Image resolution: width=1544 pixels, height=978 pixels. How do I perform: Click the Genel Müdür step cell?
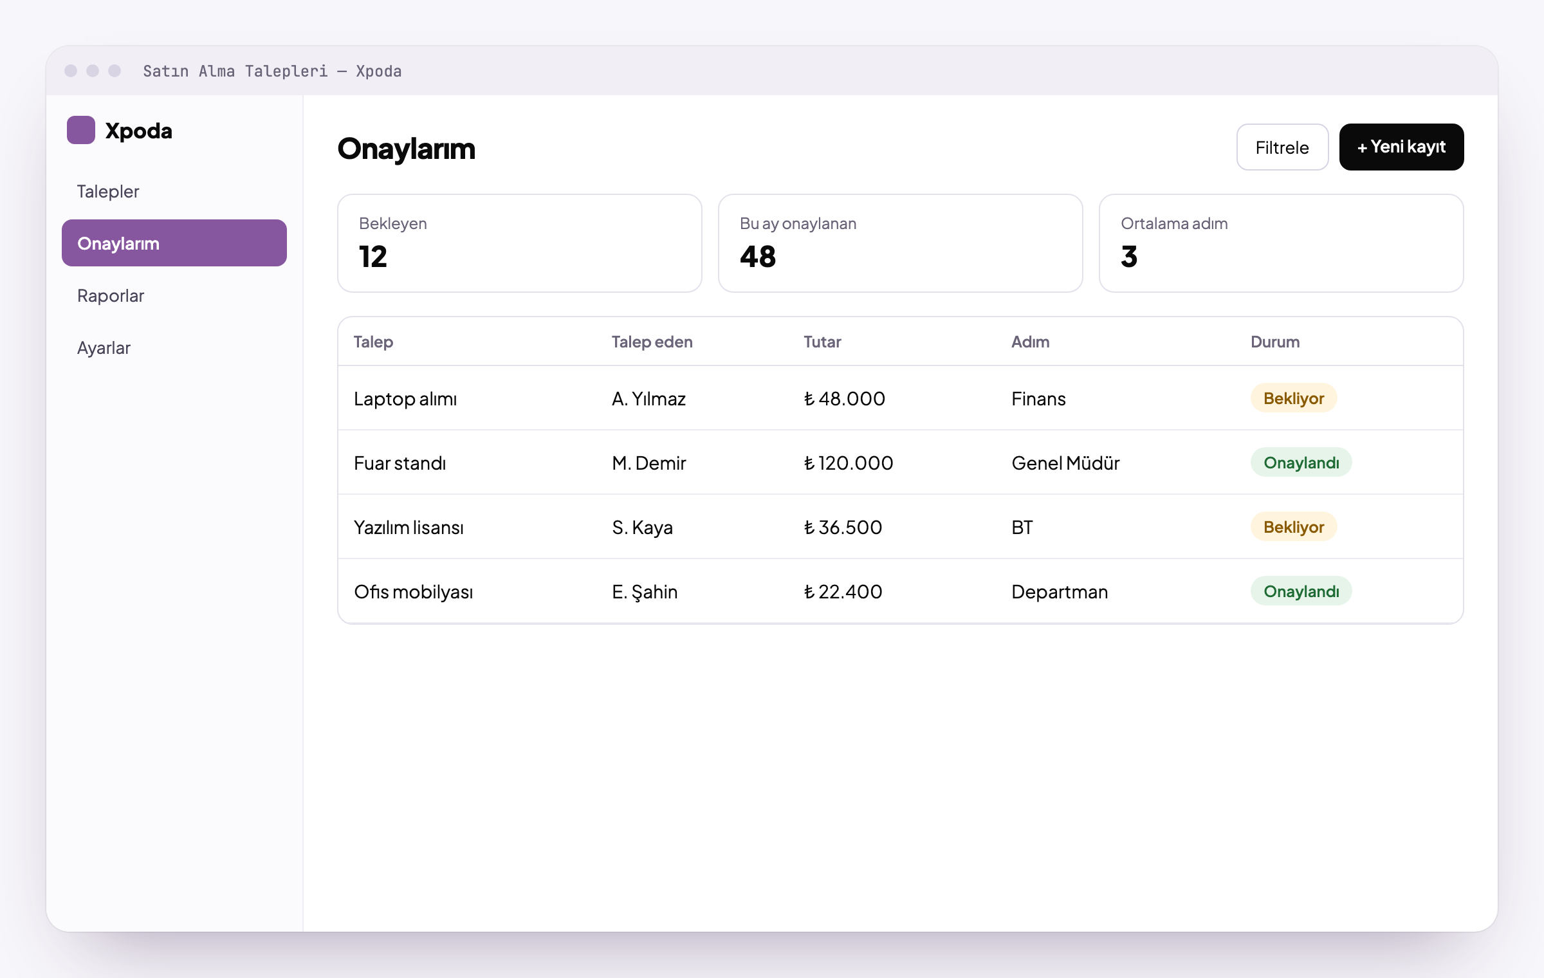point(1065,463)
